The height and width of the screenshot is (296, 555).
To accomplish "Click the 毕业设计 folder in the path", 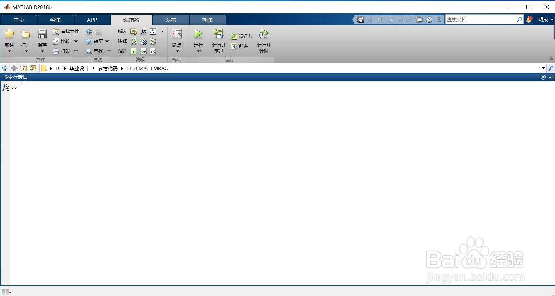I will point(79,69).
